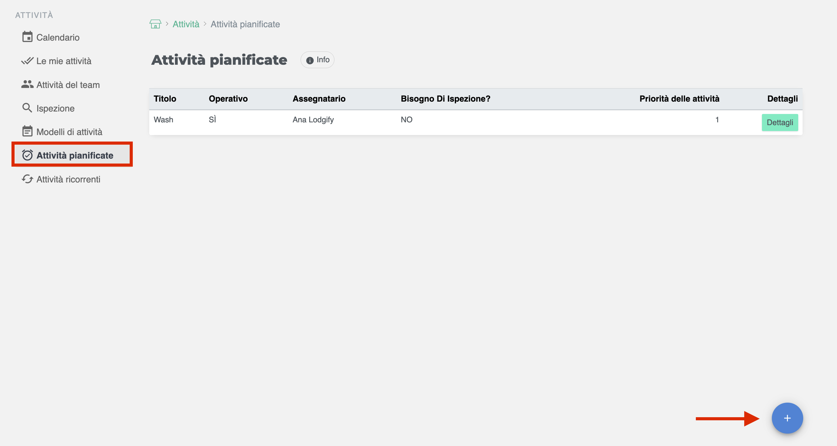Click Priorità delle attività column header
The width and height of the screenshot is (837, 446).
click(x=679, y=98)
